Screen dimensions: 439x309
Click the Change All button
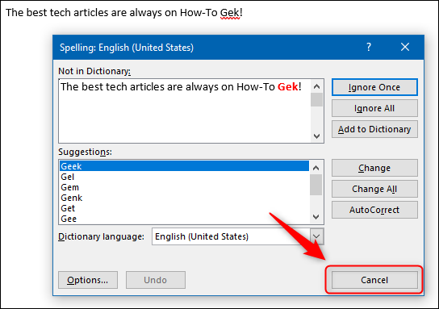pos(374,189)
